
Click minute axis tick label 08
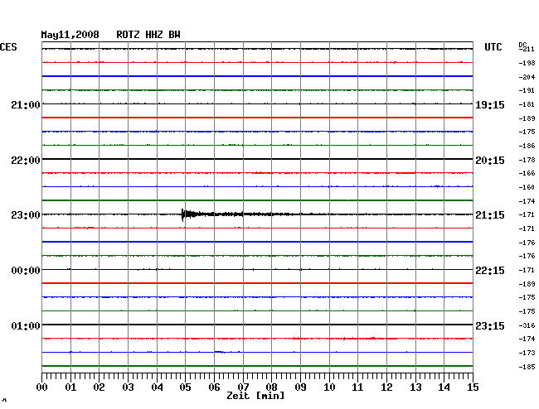coord(271,387)
